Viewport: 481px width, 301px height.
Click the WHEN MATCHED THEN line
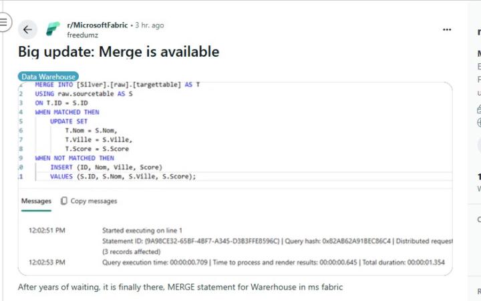coord(67,112)
